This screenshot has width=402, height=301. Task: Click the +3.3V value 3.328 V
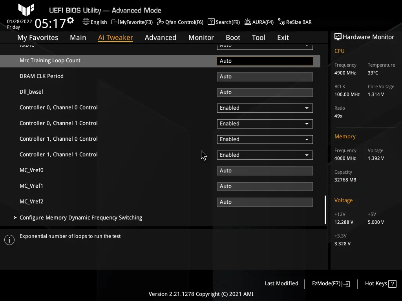tap(342, 244)
